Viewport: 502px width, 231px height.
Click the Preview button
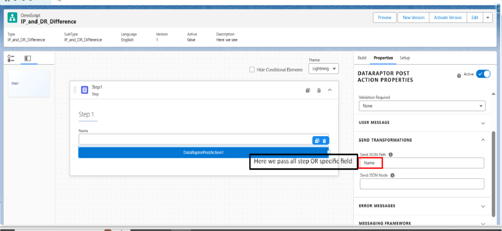click(384, 18)
